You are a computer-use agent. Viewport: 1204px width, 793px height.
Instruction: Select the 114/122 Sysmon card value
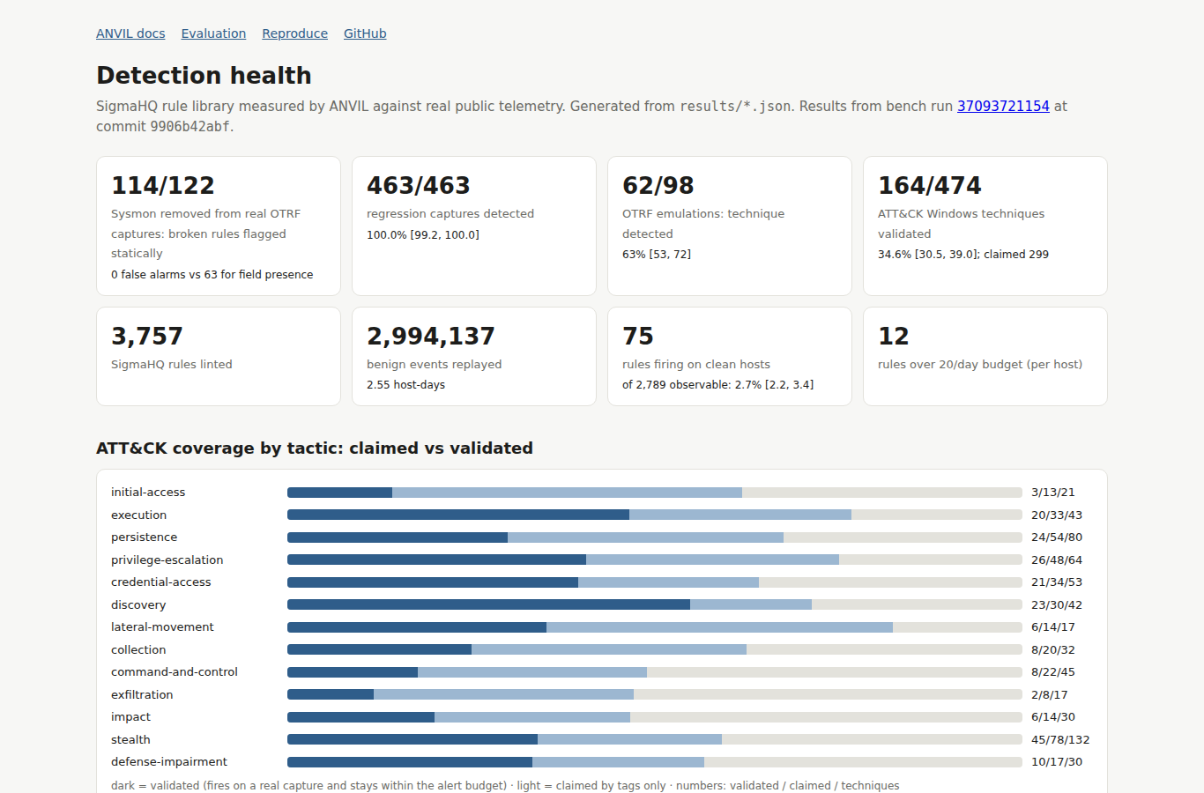[163, 186]
